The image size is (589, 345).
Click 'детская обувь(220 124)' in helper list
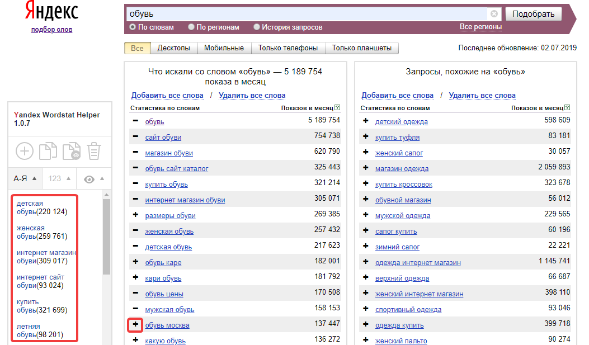click(x=42, y=207)
